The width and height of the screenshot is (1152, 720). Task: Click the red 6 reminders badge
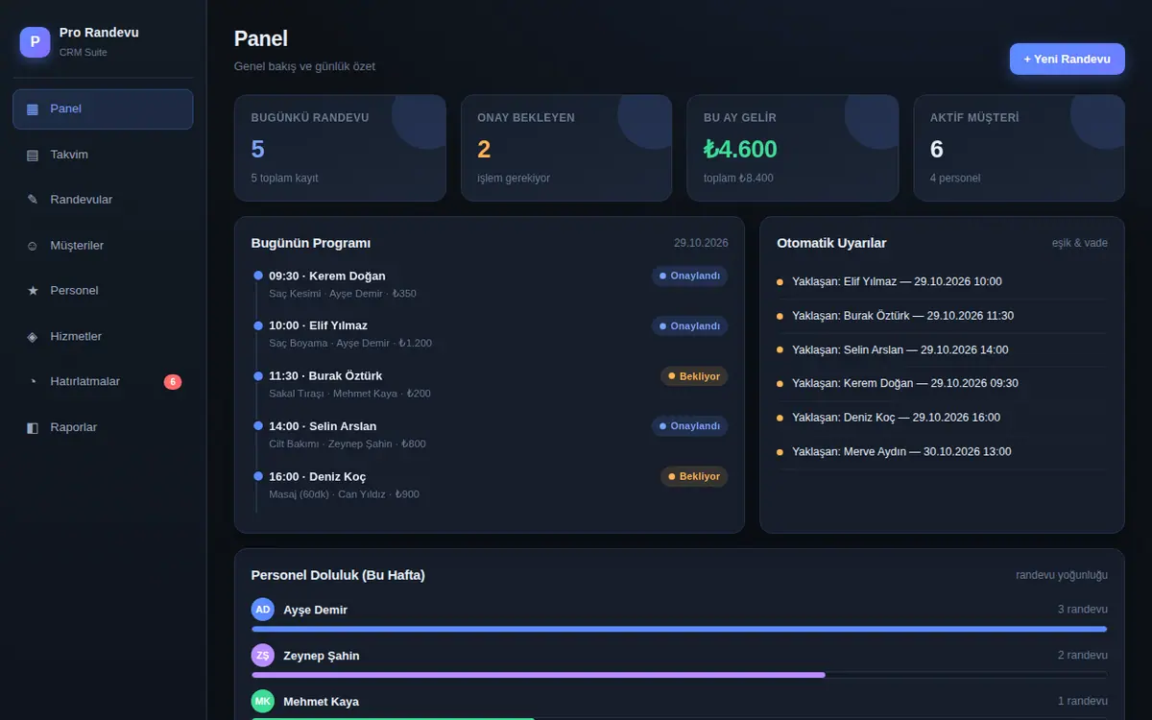(173, 382)
